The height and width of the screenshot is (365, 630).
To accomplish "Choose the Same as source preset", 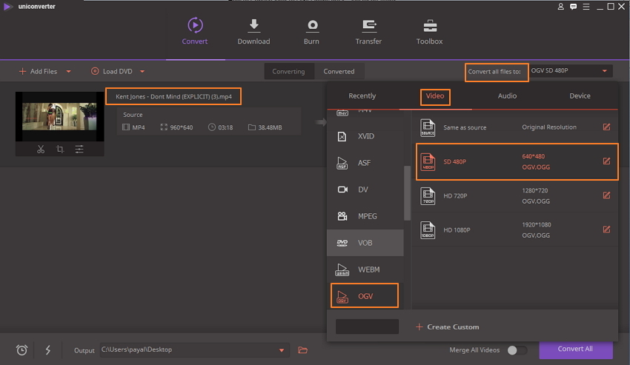I will click(517, 127).
